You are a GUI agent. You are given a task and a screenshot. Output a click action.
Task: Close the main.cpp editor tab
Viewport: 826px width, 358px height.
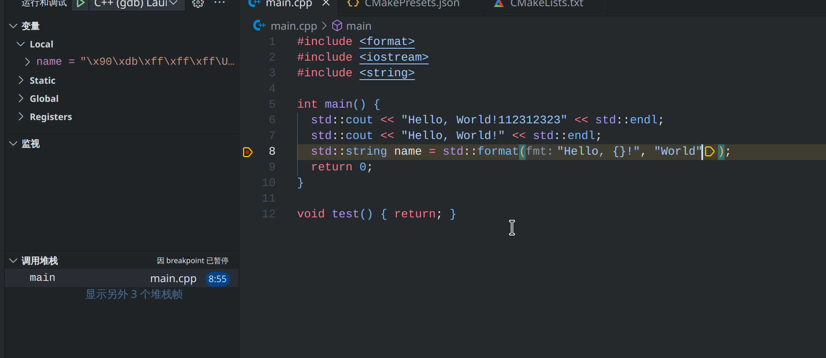pos(326,3)
